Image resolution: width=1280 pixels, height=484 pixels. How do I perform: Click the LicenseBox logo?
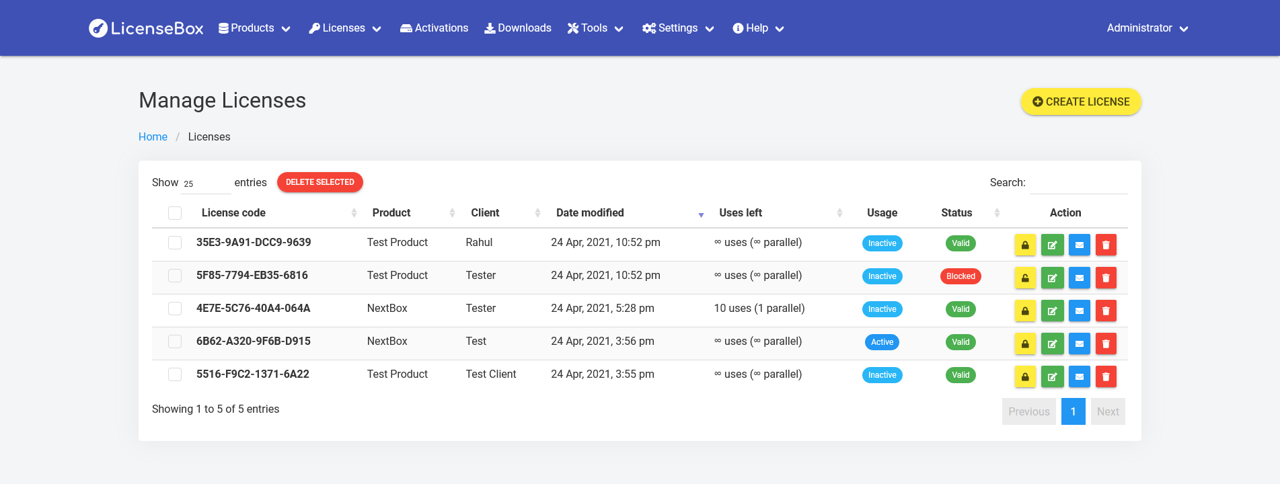click(x=146, y=28)
